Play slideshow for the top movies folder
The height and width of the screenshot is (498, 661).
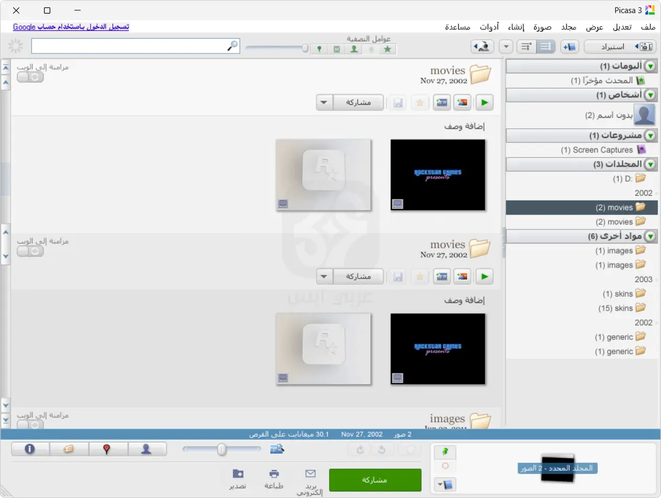(x=485, y=103)
